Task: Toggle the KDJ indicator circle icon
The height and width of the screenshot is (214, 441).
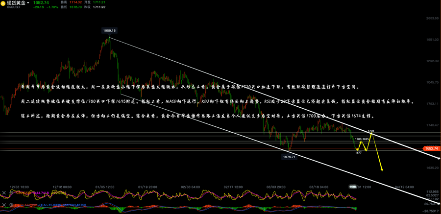Action: [10, 193]
